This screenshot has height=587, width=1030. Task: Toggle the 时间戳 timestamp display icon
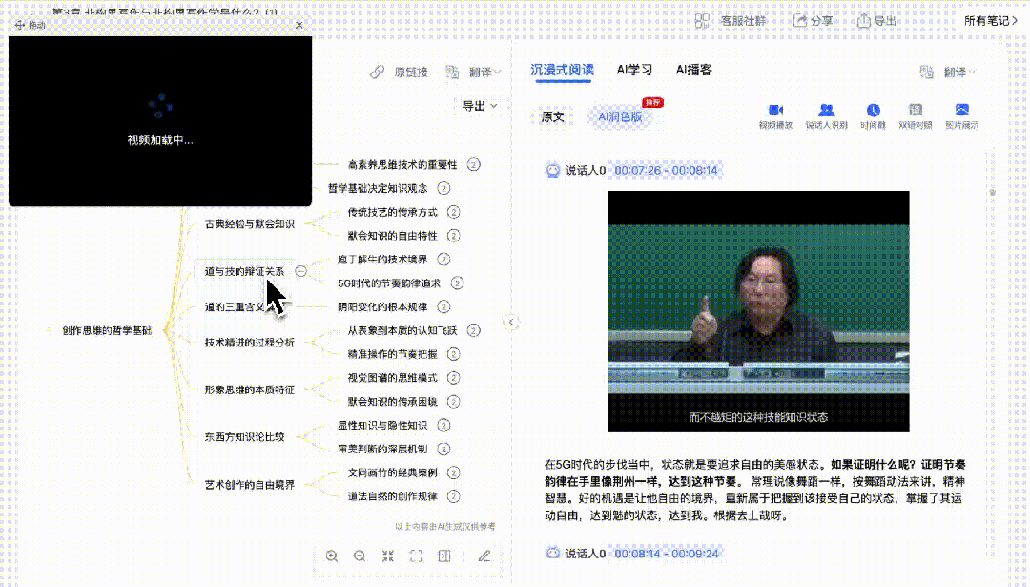pyautogui.click(x=874, y=112)
